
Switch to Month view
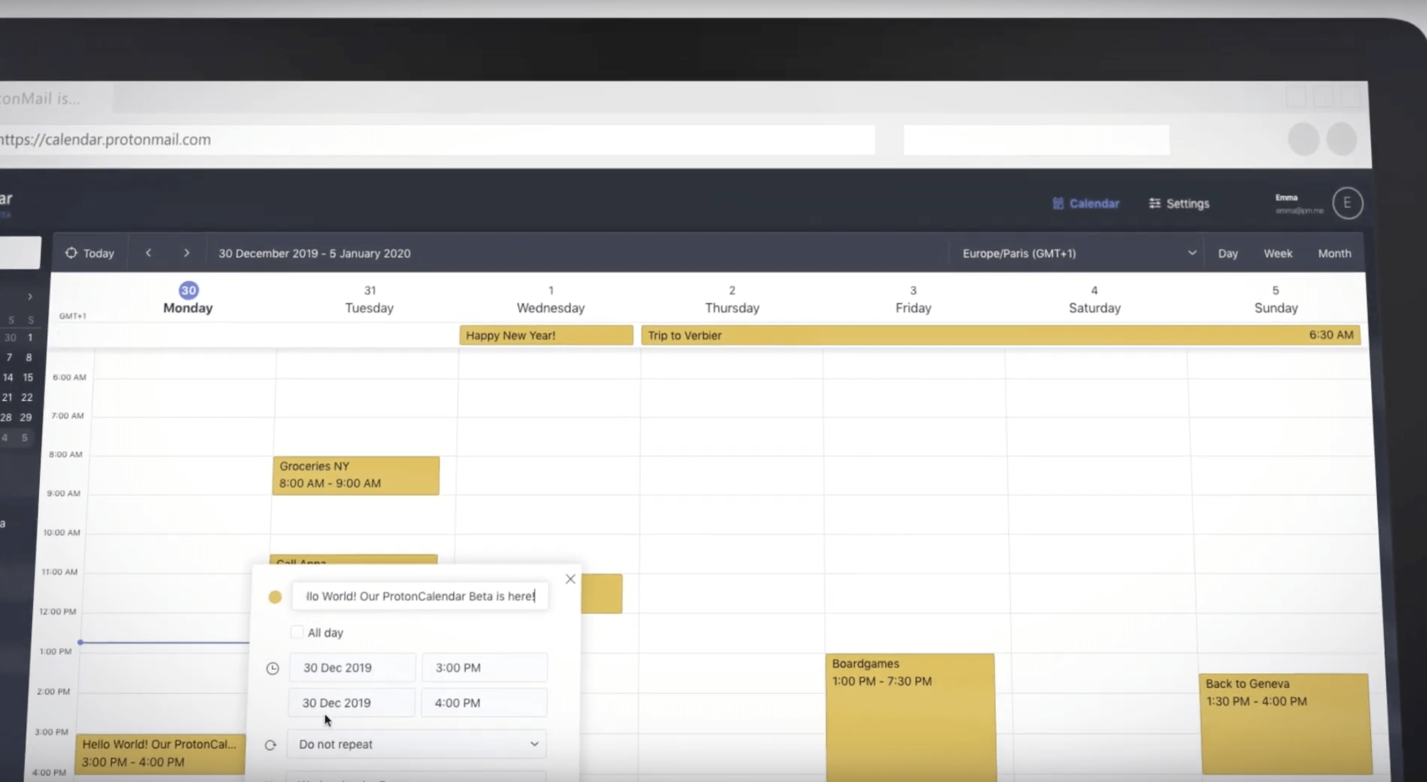1334,253
